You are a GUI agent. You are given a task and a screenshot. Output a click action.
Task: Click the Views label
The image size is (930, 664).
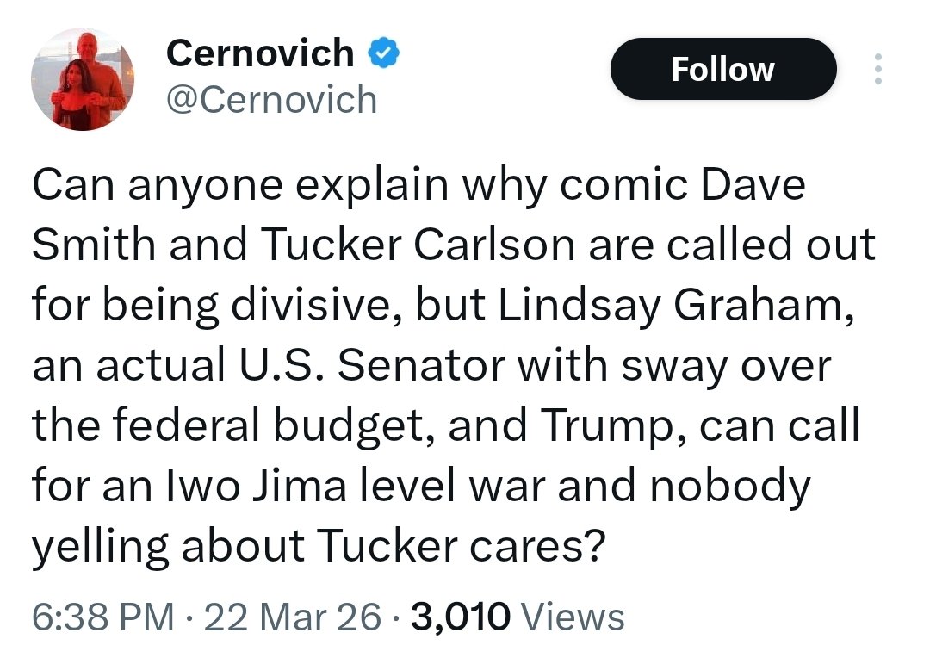pos(573,617)
